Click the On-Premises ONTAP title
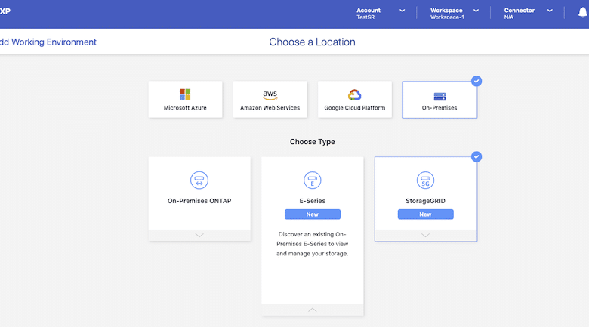The width and height of the screenshot is (589, 327). [x=199, y=201]
